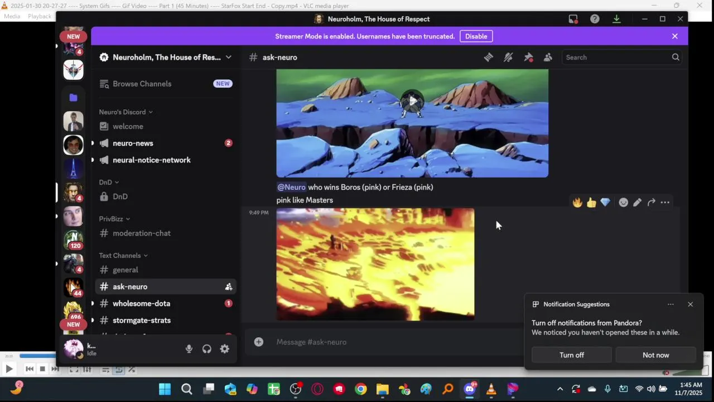Click Turn off in notification suggestion
Screen dimensions: 714x402
pyautogui.click(x=572, y=355)
